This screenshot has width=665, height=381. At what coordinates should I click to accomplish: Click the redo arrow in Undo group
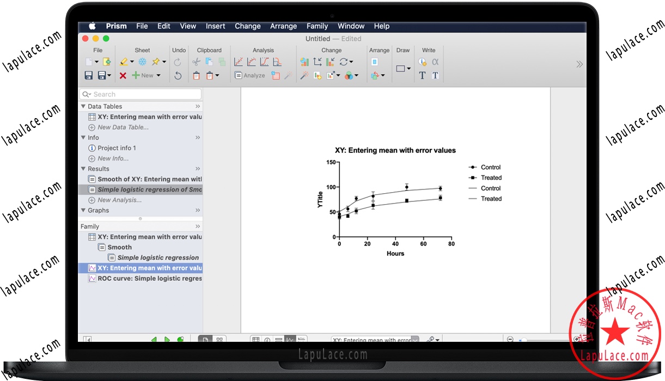point(178,62)
